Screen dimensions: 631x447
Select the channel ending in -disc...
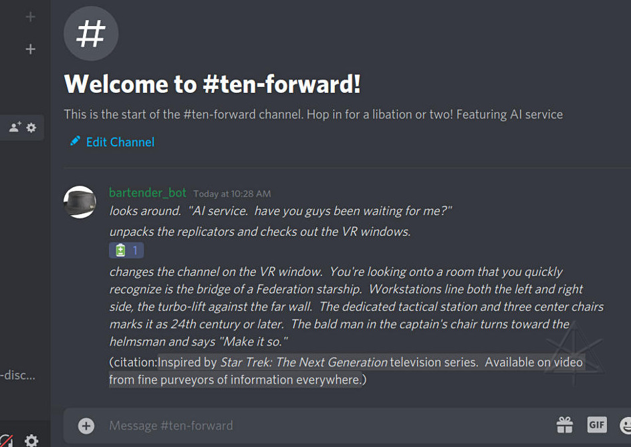pos(18,375)
